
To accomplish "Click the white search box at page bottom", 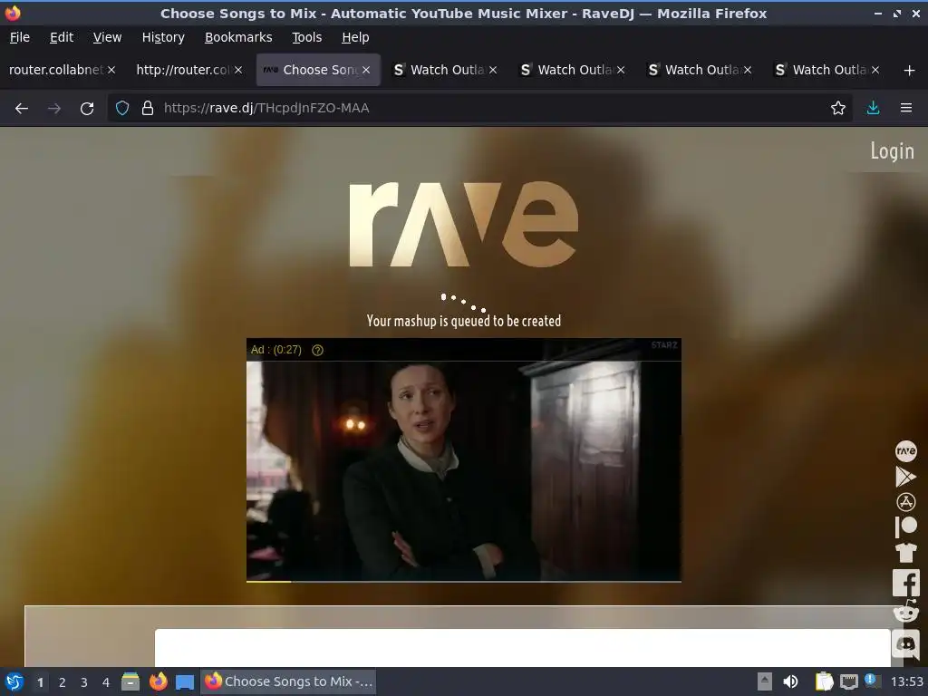I will coord(523,647).
